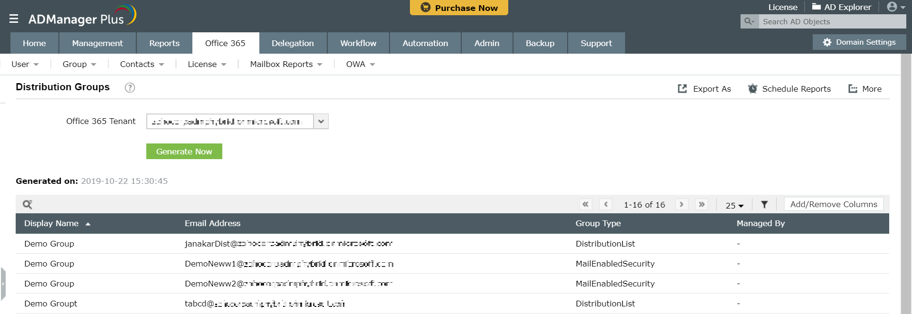The height and width of the screenshot is (314, 912).
Task: Expand the Contacts dropdown
Action: click(142, 64)
